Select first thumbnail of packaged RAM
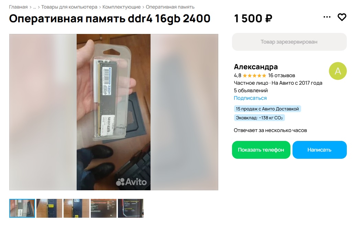Image resolution: width=353 pixels, height=227 pixels. (x=22, y=208)
